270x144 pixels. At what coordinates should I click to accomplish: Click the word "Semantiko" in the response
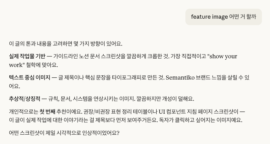click(180, 78)
